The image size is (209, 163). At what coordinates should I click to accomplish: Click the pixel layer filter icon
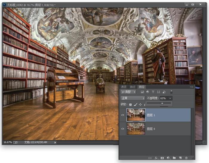tap(142, 92)
